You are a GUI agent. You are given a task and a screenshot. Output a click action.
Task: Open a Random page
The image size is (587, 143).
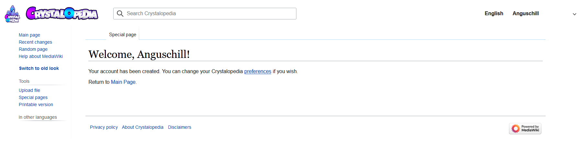(33, 49)
